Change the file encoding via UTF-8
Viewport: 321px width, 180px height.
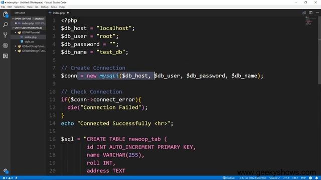click(x=286, y=178)
